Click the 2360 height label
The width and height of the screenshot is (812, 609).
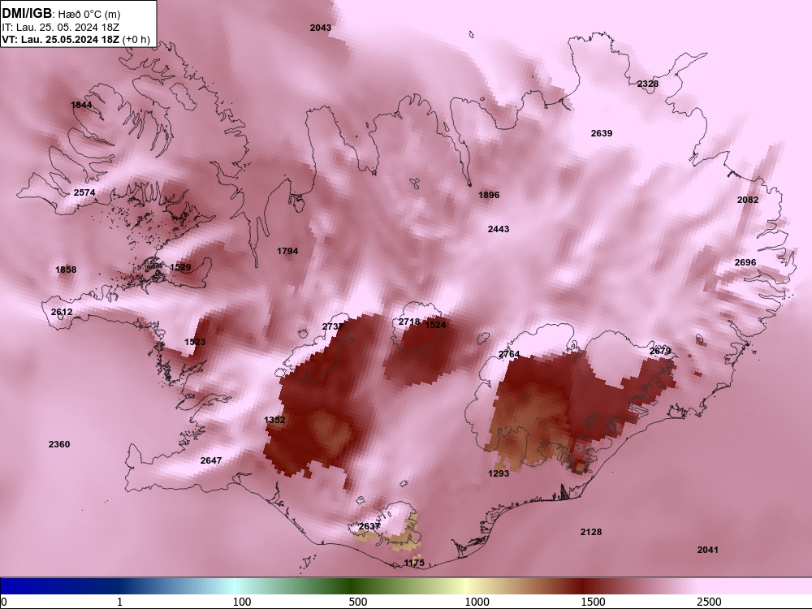click(59, 444)
